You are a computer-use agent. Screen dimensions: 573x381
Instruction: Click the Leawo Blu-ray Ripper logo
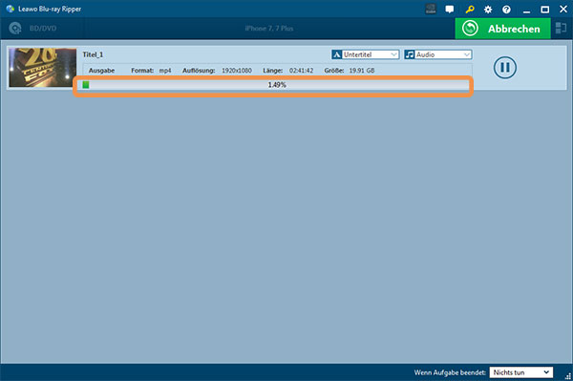(11, 9)
